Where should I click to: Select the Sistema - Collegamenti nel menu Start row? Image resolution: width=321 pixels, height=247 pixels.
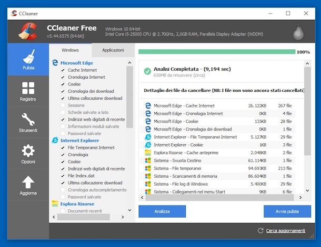218,192
